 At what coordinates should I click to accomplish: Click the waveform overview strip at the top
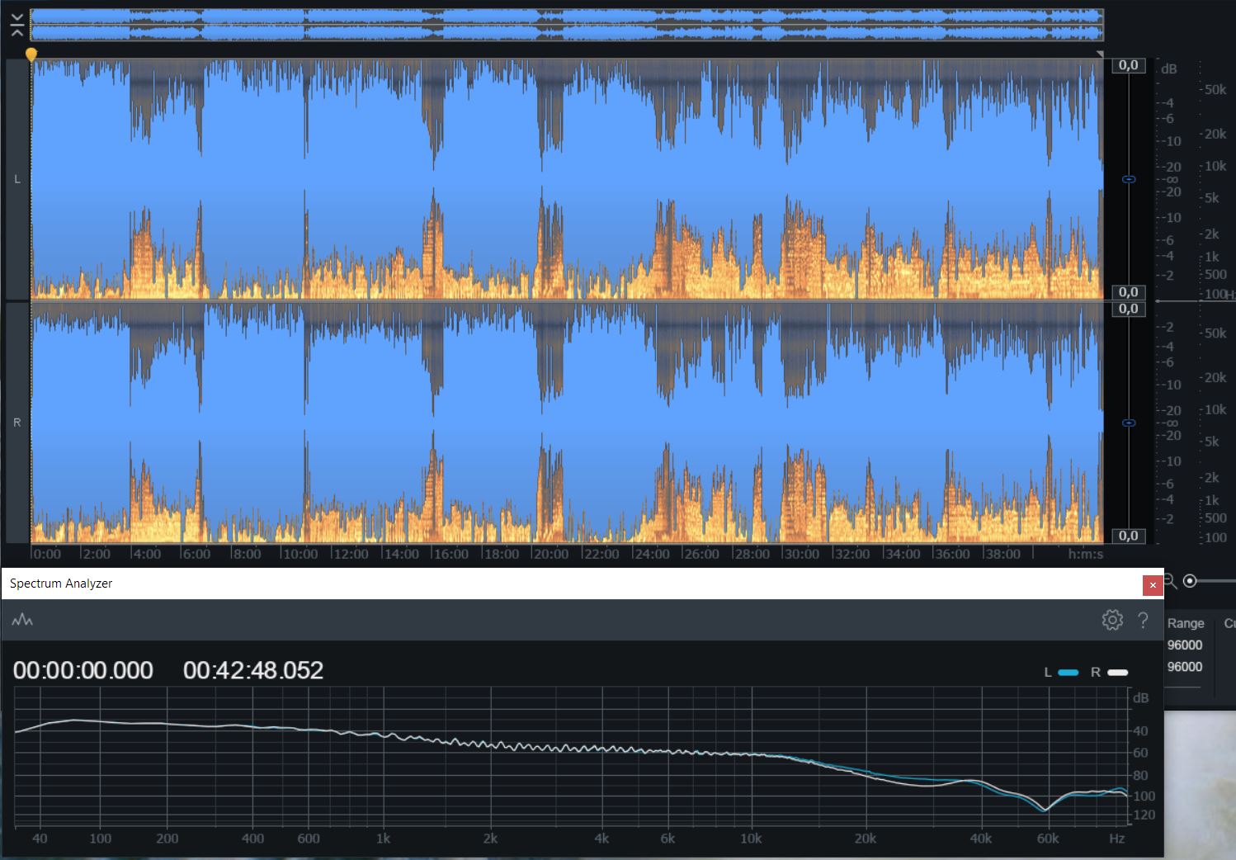tap(567, 25)
